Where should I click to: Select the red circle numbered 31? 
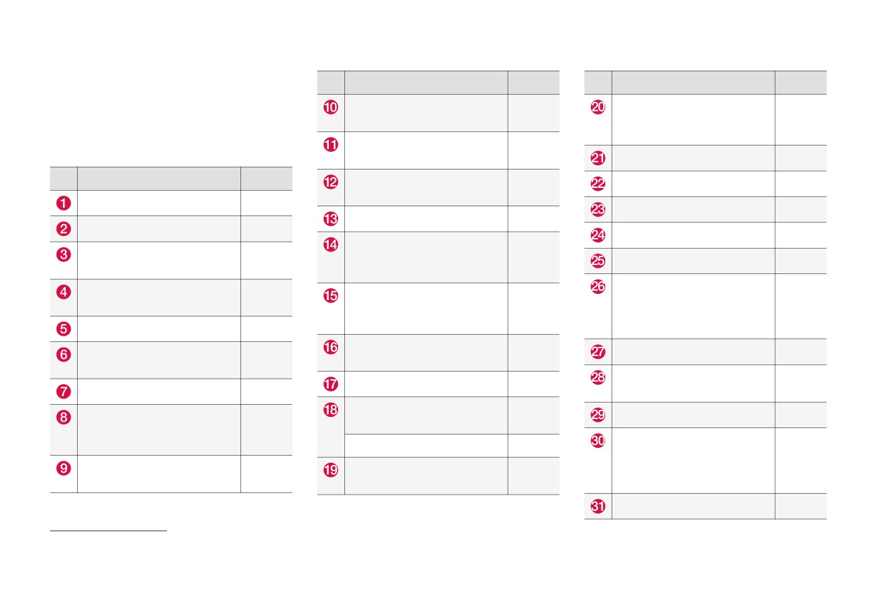(598, 507)
